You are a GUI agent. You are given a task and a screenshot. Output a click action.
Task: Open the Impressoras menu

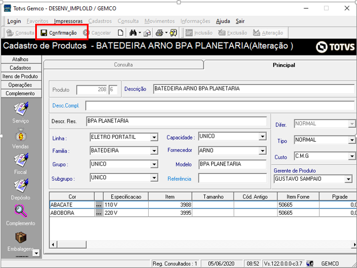coord(68,21)
